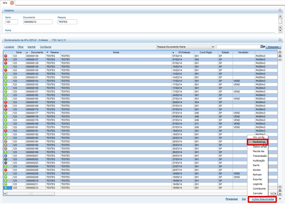The image size is (285, 204).
Task: Sort by Dt.Emissao column header
Action: coord(183,52)
